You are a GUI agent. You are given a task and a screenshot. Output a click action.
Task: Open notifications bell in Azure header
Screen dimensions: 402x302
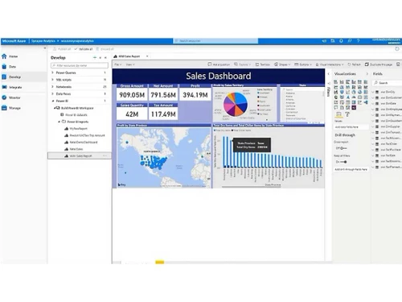[x=341, y=41]
